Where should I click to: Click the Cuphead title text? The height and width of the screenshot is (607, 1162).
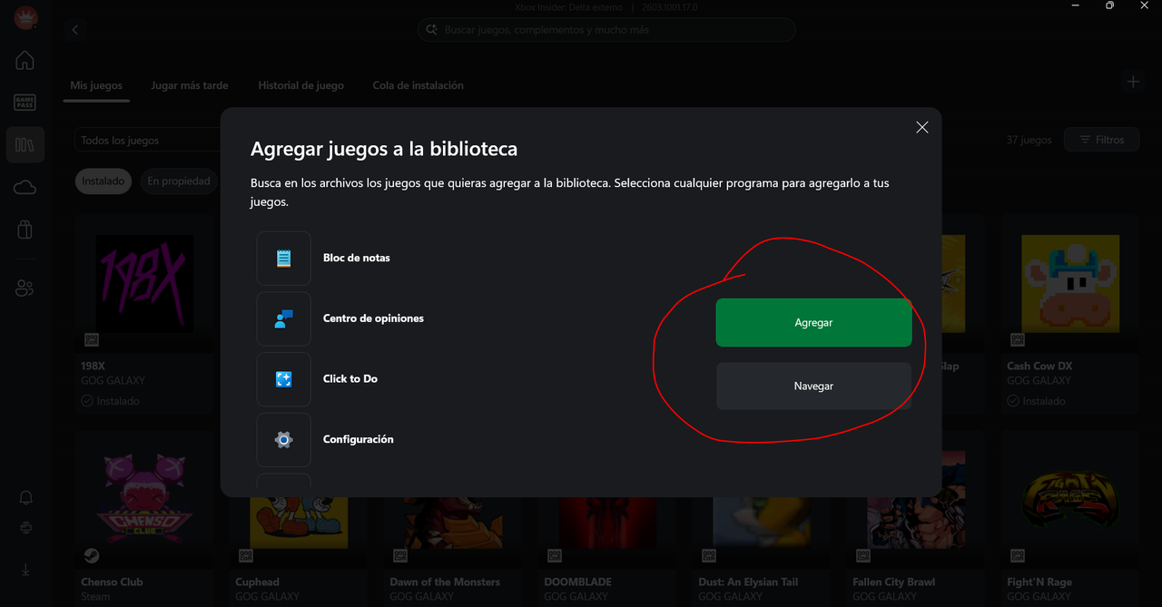tap(258, 583)
